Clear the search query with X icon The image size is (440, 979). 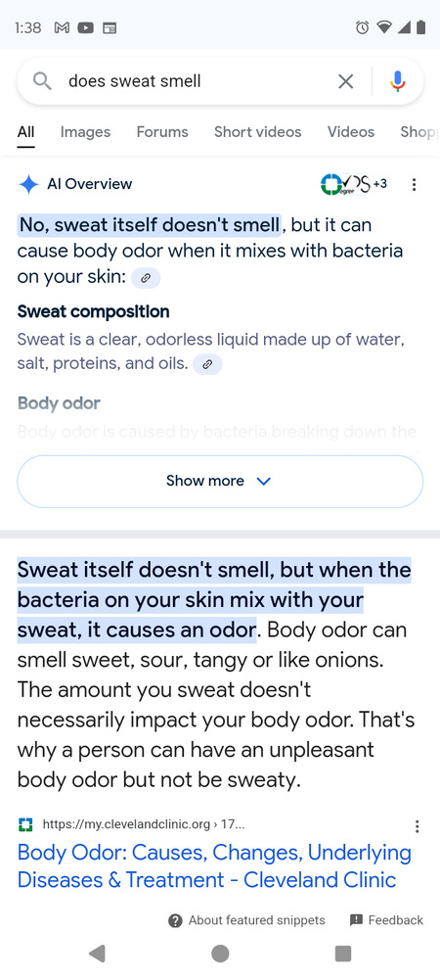(x=345, y=81)
